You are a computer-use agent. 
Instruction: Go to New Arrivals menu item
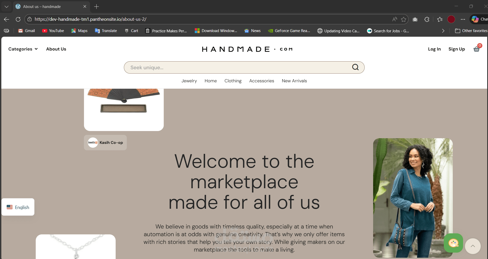(294, 81)
